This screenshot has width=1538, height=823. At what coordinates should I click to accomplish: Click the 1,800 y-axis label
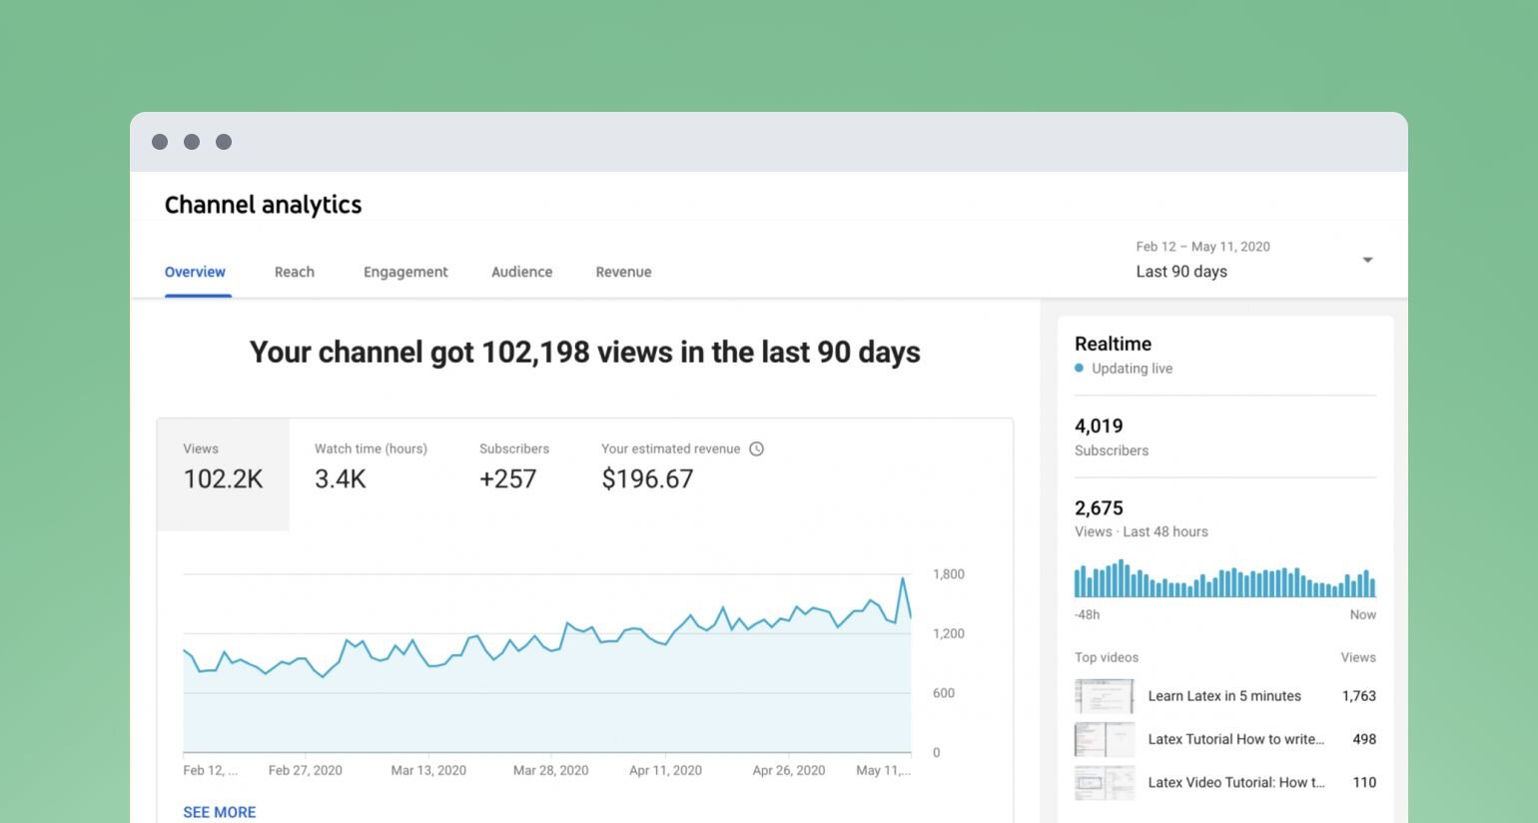[x=949, y=574]
